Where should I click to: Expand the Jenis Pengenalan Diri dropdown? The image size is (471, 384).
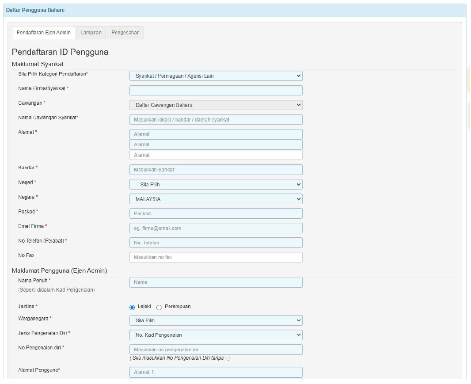pyautogui.click(x=216, y=335)
